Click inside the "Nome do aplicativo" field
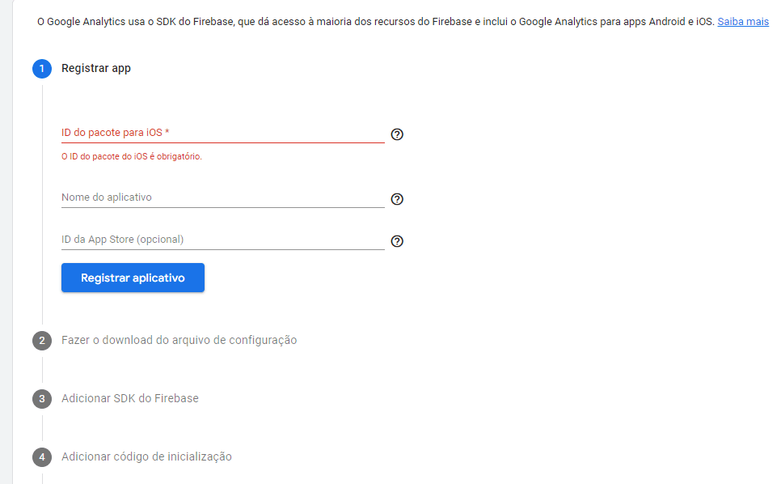The height and width of the screenshot is (484, 781). pyautogui.click(x=218, y=197)
